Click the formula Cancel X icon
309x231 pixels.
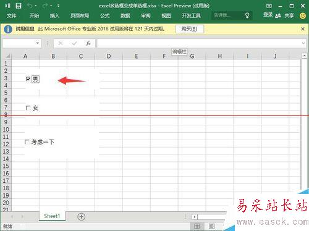[x=61, y=43]
